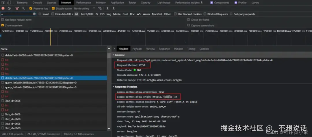Screen dimensions: 312x137
Task: Open the Redux panel
Action: point(133,3)
